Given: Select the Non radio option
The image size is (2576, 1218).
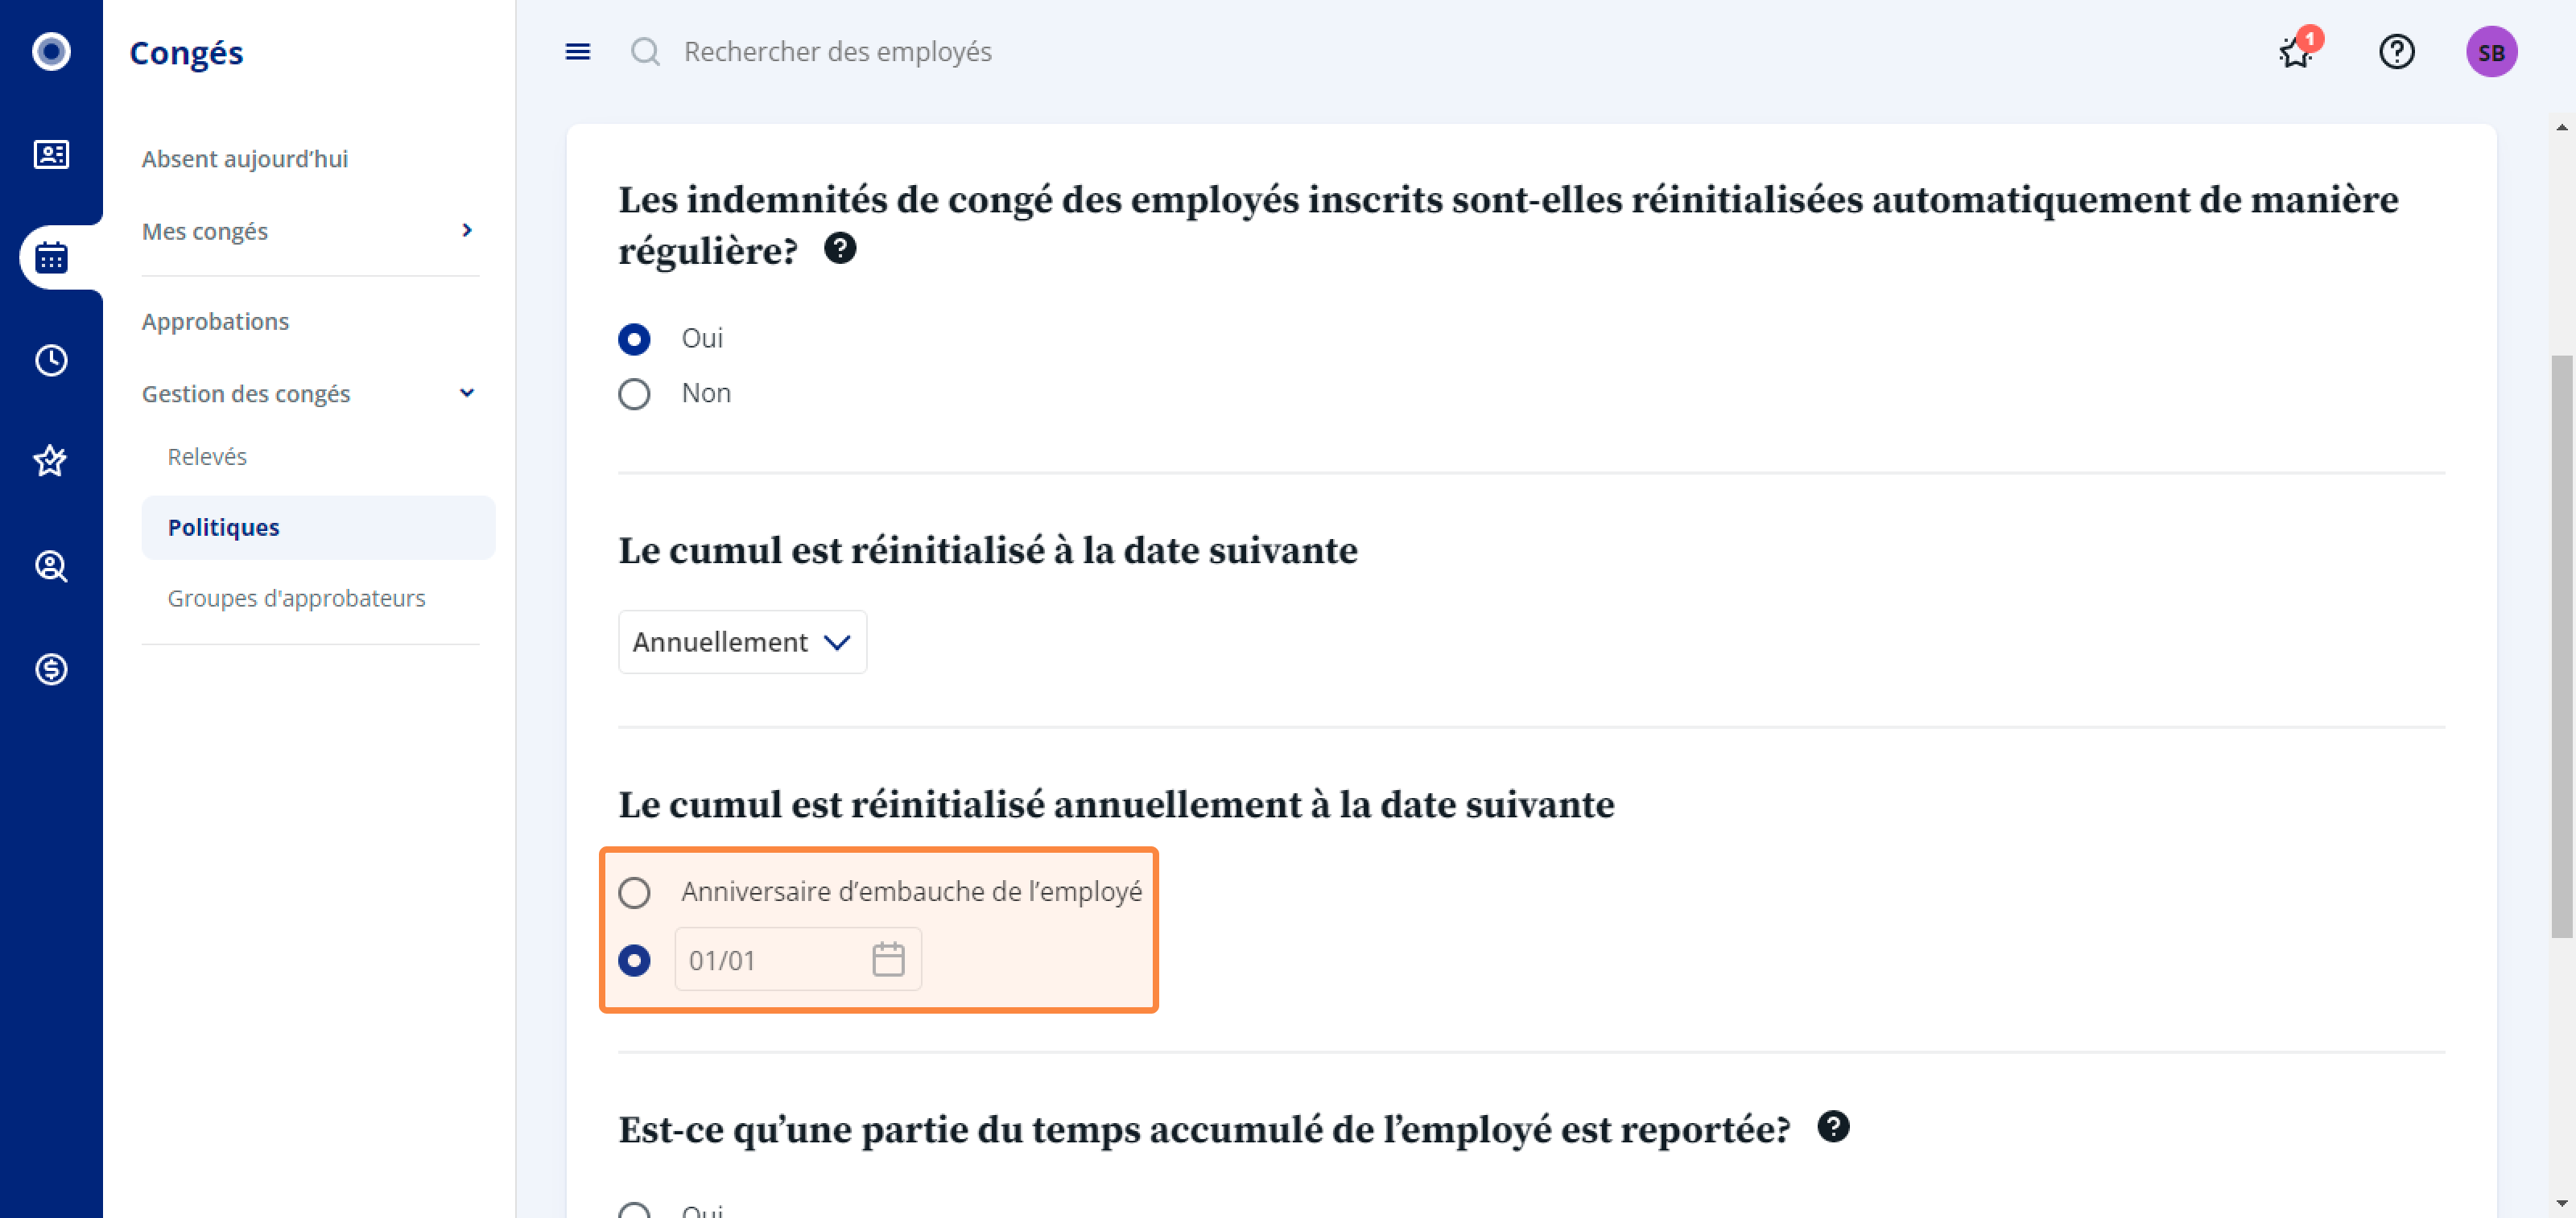Looking at the screenshot, I should [634, 393].
